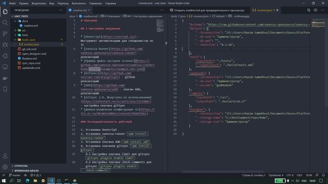Open open_designer.cmd in Explorer
328x184 pixels.
[34, 54]
